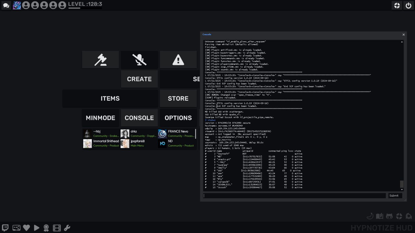This screenshot has height=233, width=415.
Task: Click the power quit icon
Action: coord(408,5)
